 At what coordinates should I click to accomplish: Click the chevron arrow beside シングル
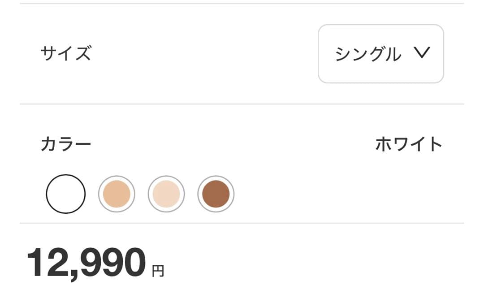pyautogui.click(x=422, y=53)
